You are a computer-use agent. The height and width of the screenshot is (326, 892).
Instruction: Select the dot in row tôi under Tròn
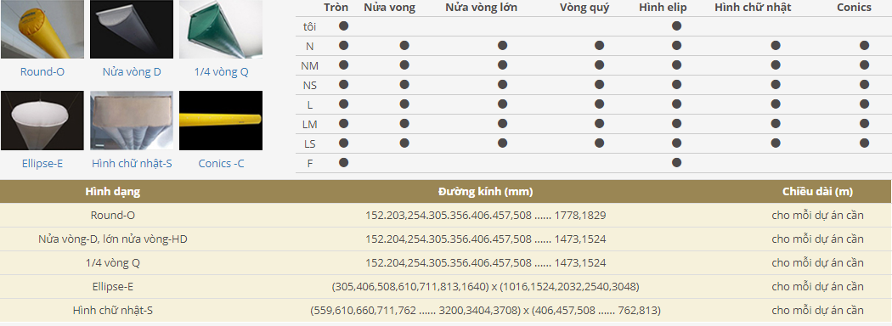tap(343, 25)
